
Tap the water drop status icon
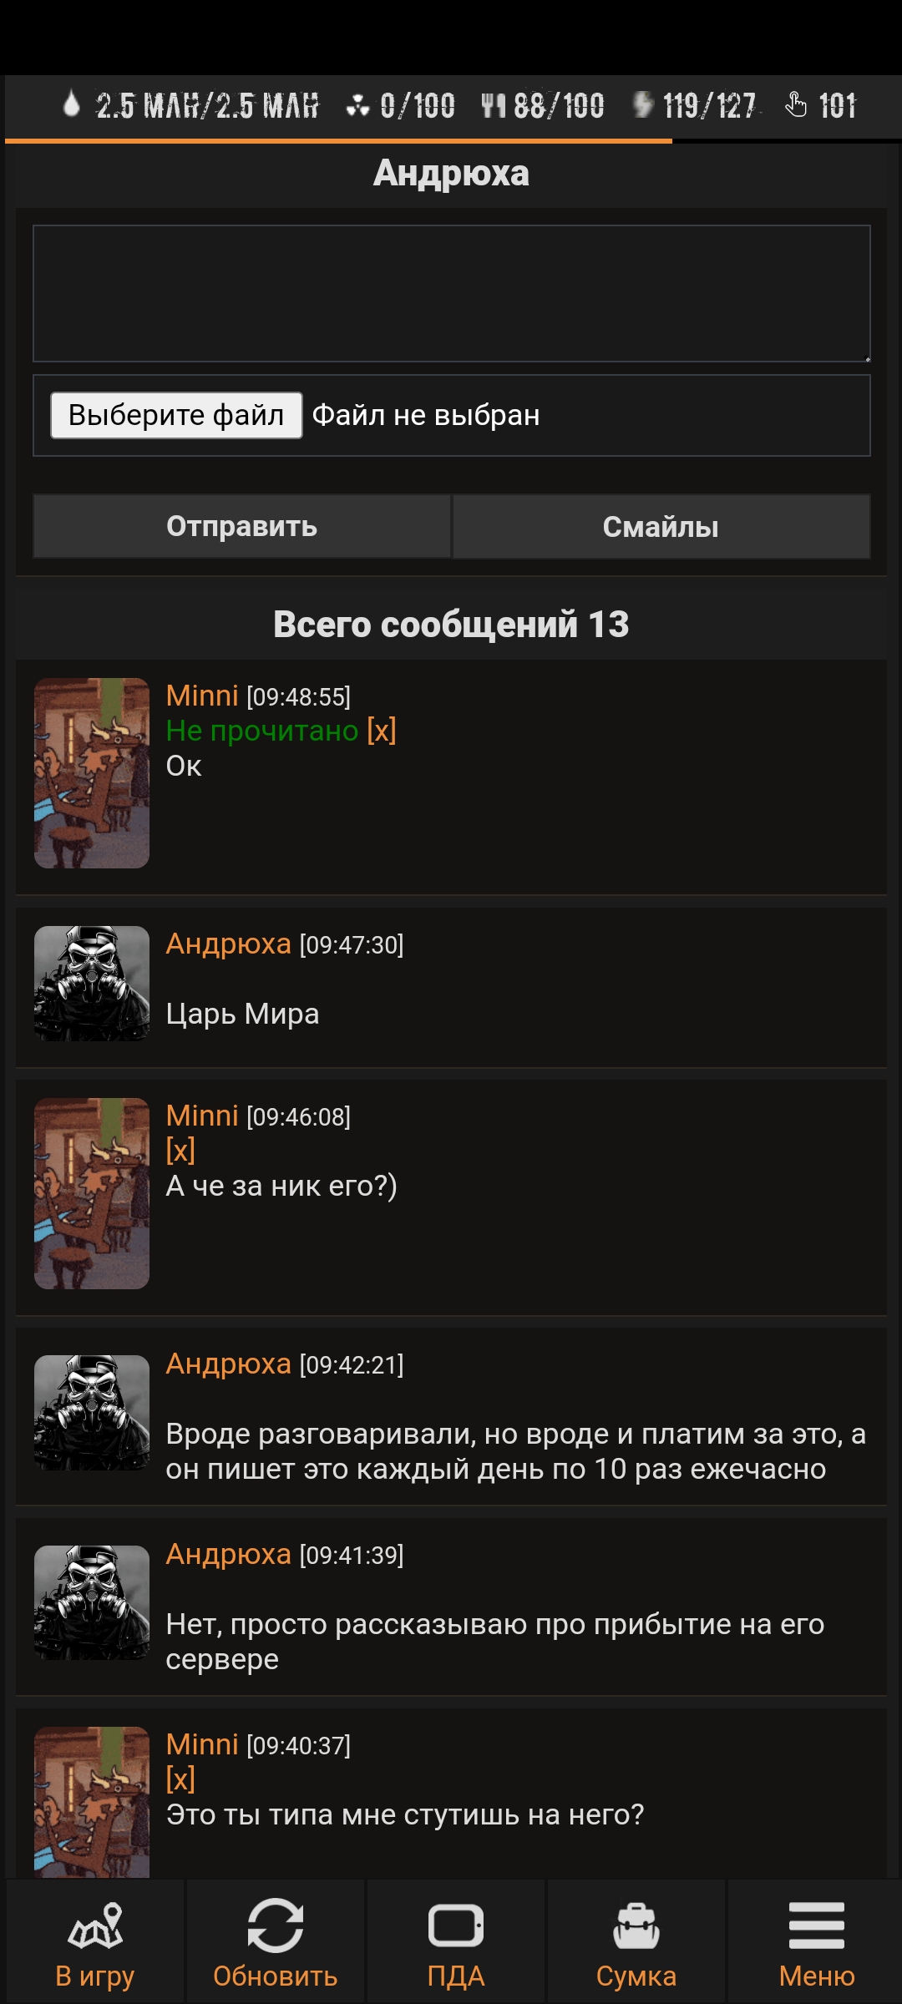click(72, 104)
